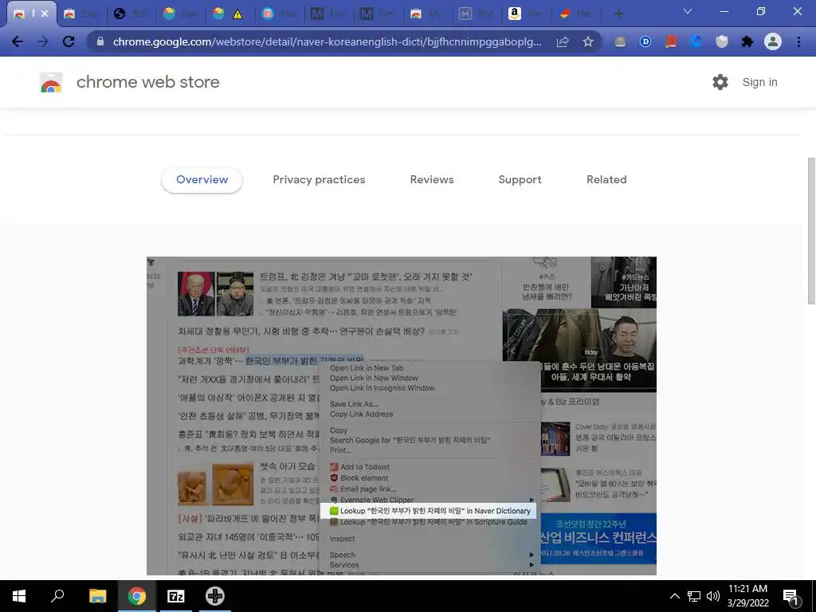Screen dimensions: 816x612
Task: Open the Support tab
Action: point(520,179)
